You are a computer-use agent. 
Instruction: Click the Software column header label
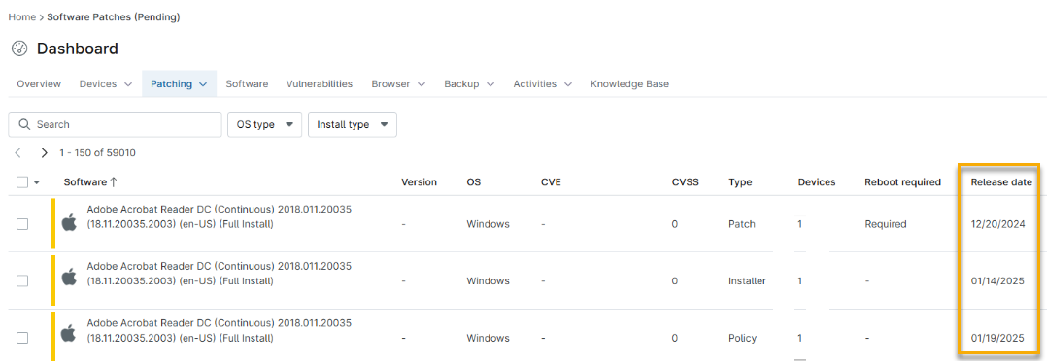[x=84, y=182]
